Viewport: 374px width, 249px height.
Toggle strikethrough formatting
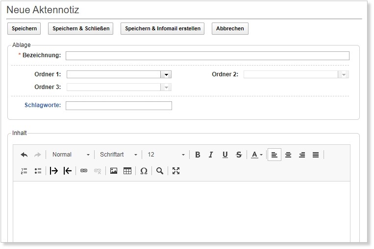coord(239,155)
